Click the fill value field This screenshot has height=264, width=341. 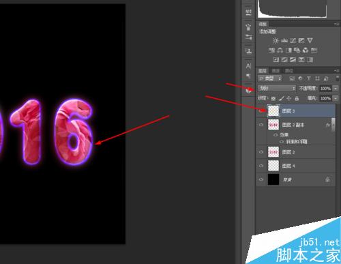point(325,98)
